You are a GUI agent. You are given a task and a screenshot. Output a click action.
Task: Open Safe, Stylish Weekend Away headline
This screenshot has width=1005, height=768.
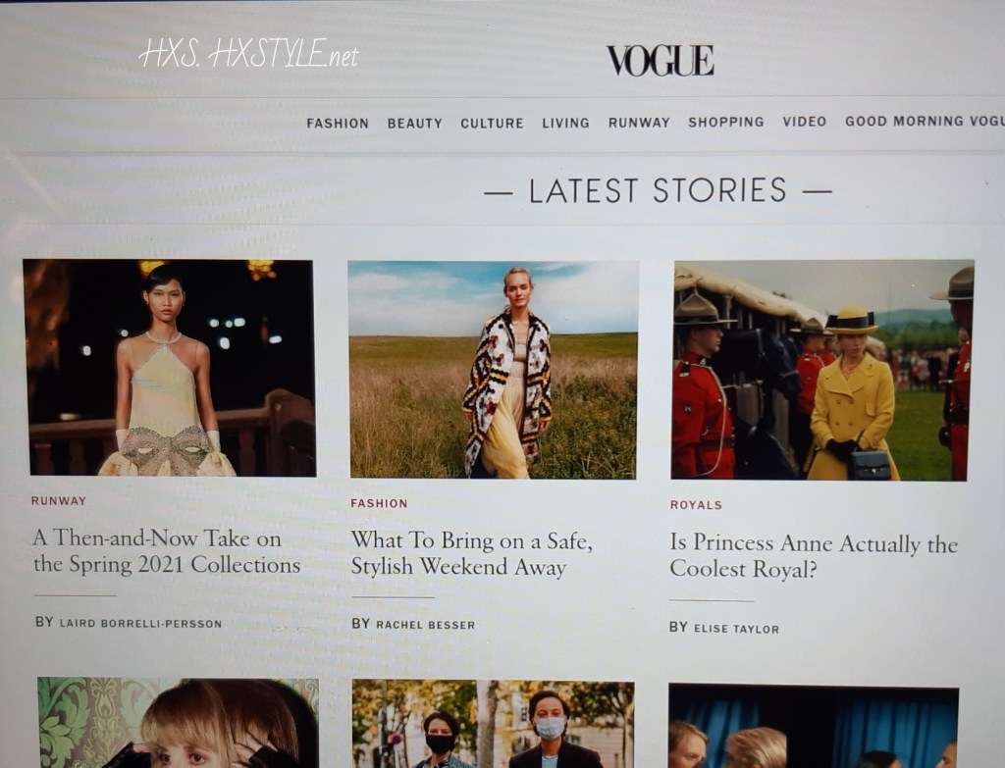471,553
